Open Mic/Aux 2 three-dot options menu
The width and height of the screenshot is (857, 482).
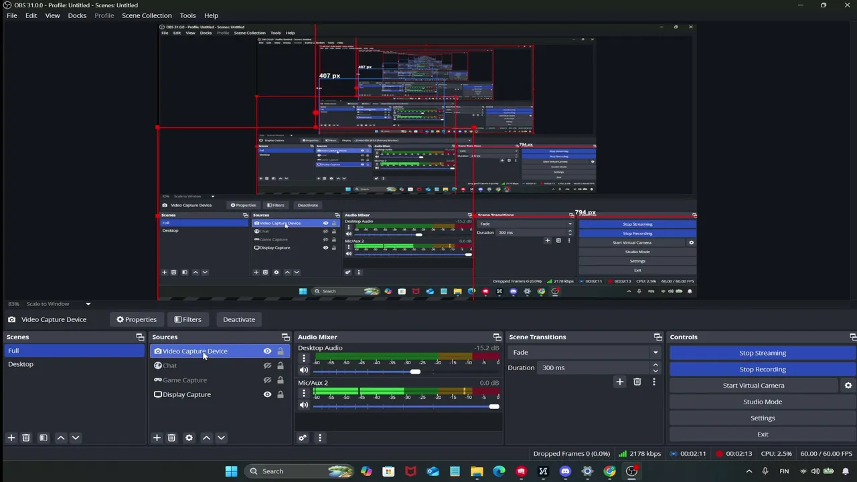tap(304, 394)
